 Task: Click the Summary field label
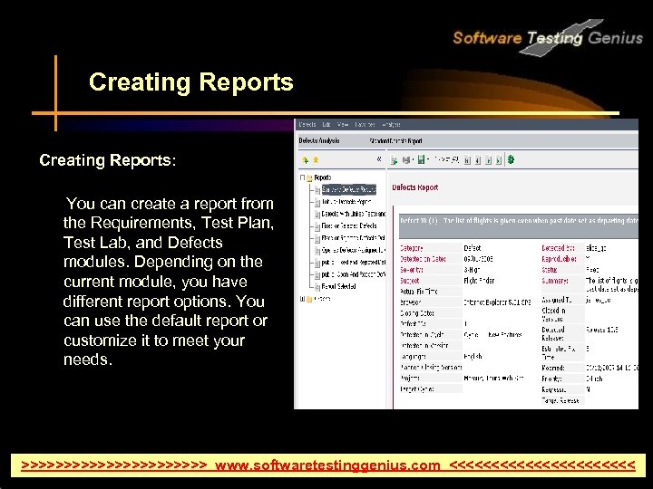click(555, 281)
